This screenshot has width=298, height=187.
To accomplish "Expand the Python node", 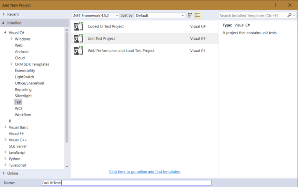I will (5, 159).
